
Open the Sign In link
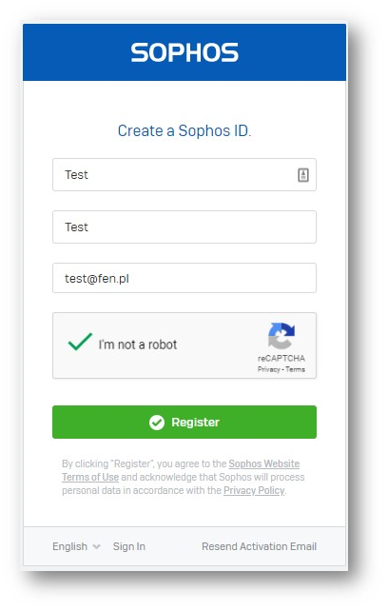pyautogui.click(x=129, y=546)
